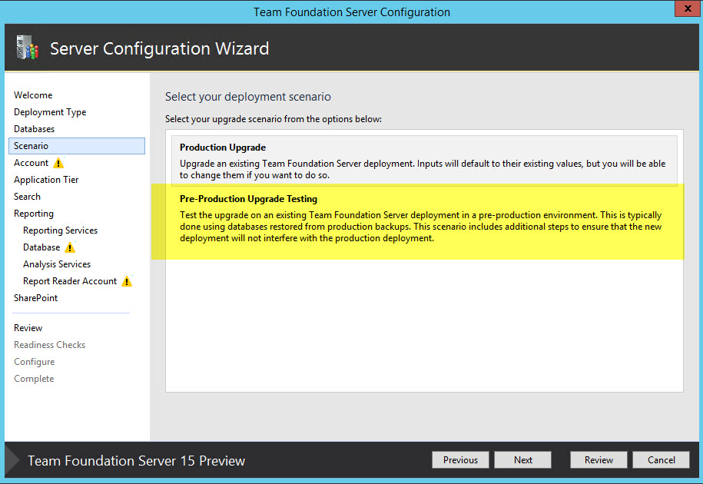This screenshot has width=703, height=484.
Task: Open the Deployment Type step
Action: coord(50,112)
